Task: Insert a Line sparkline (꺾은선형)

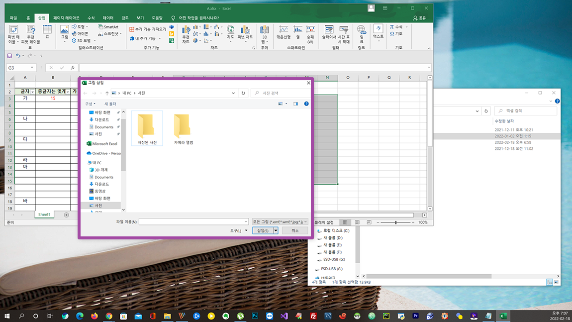Action: (x=284, y=32)
